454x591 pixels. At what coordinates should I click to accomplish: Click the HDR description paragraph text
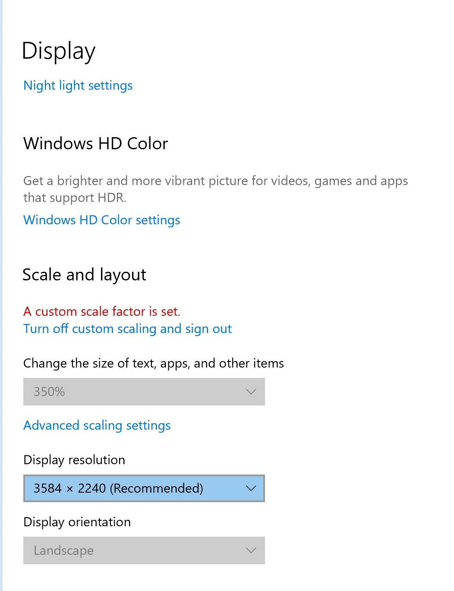(x=216, y=189)
